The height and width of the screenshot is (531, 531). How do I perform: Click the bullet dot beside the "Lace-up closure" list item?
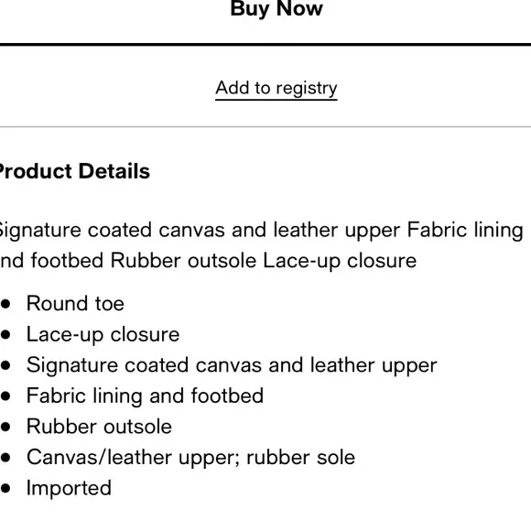click(5, 334)
